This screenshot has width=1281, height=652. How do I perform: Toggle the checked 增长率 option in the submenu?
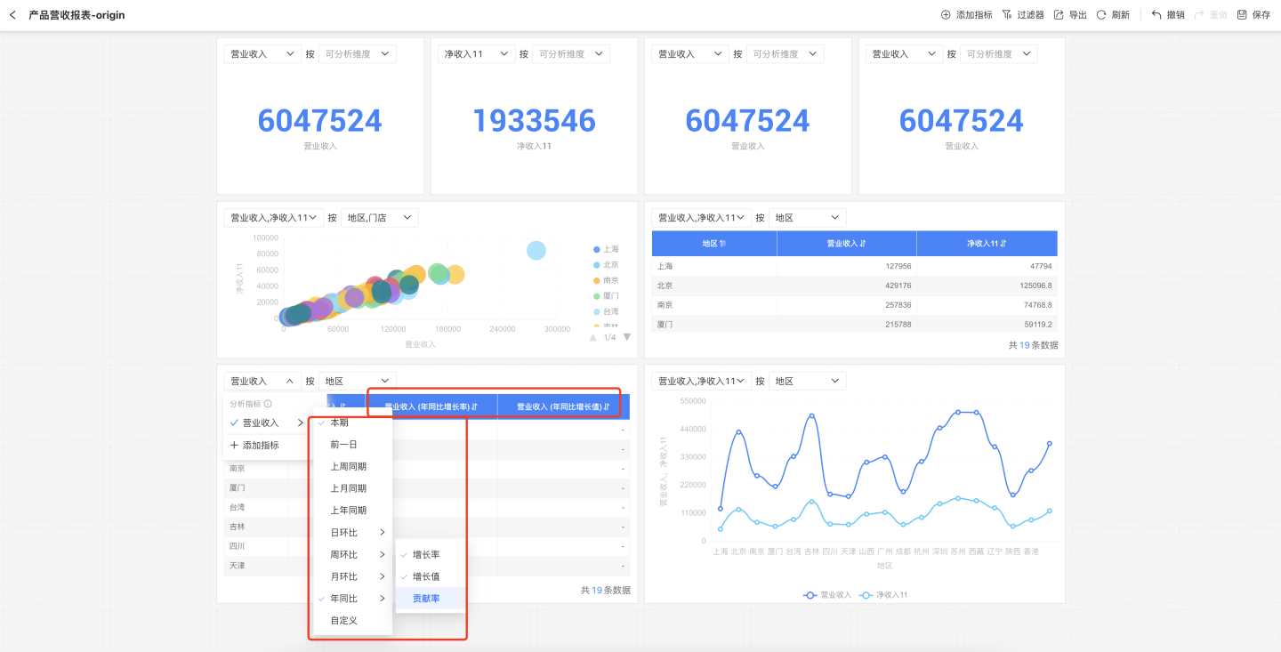click(x=426, y=554)
